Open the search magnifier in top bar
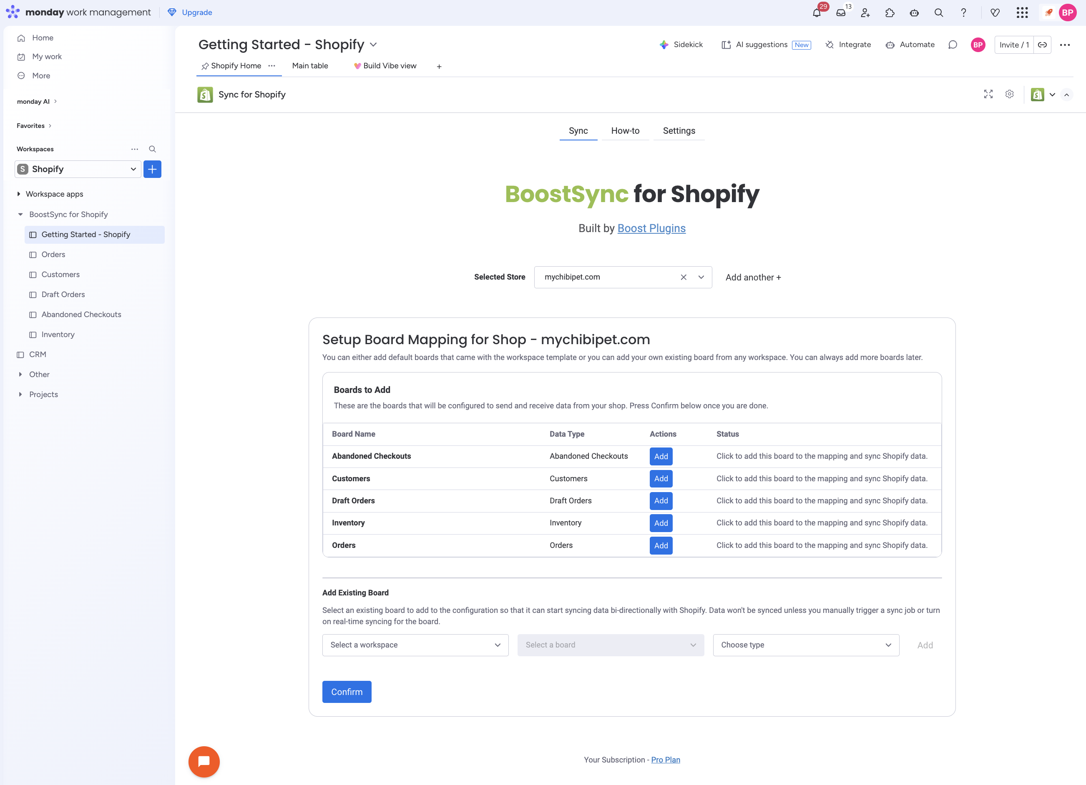1086x785 pixels. pyautogui.click(x=938, y=13)
